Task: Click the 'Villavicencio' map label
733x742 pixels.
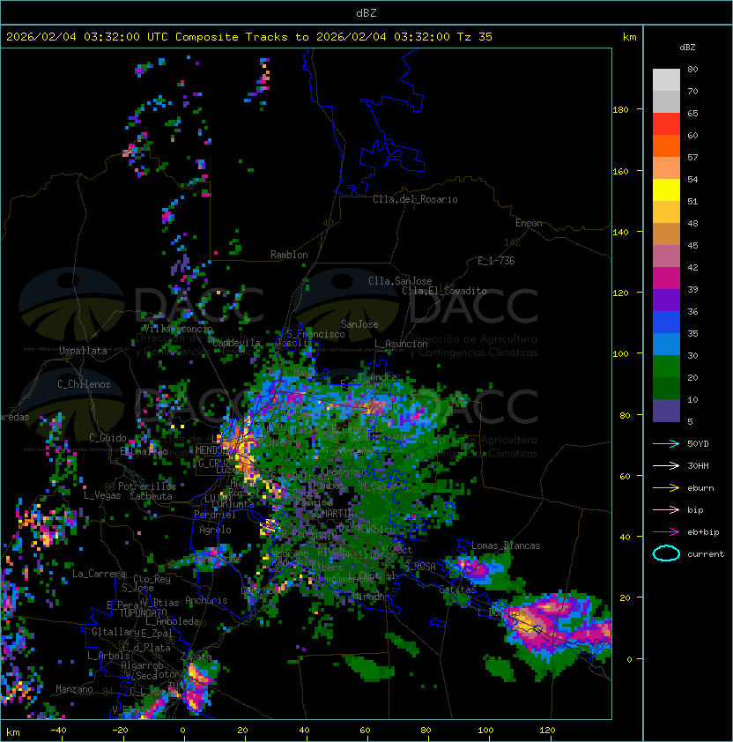Action: point(178,329)
